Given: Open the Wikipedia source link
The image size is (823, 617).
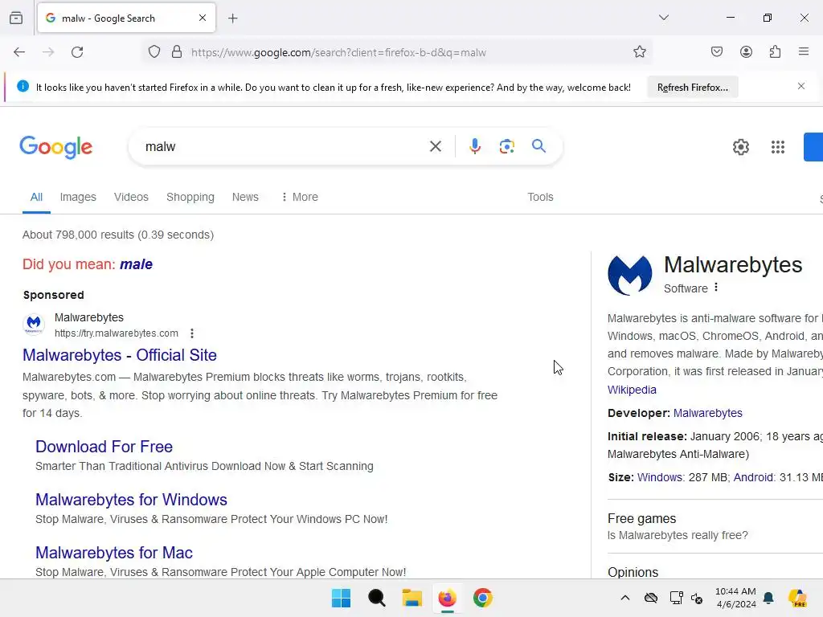Looking at the screenshot, I should [x=632, y=390].
